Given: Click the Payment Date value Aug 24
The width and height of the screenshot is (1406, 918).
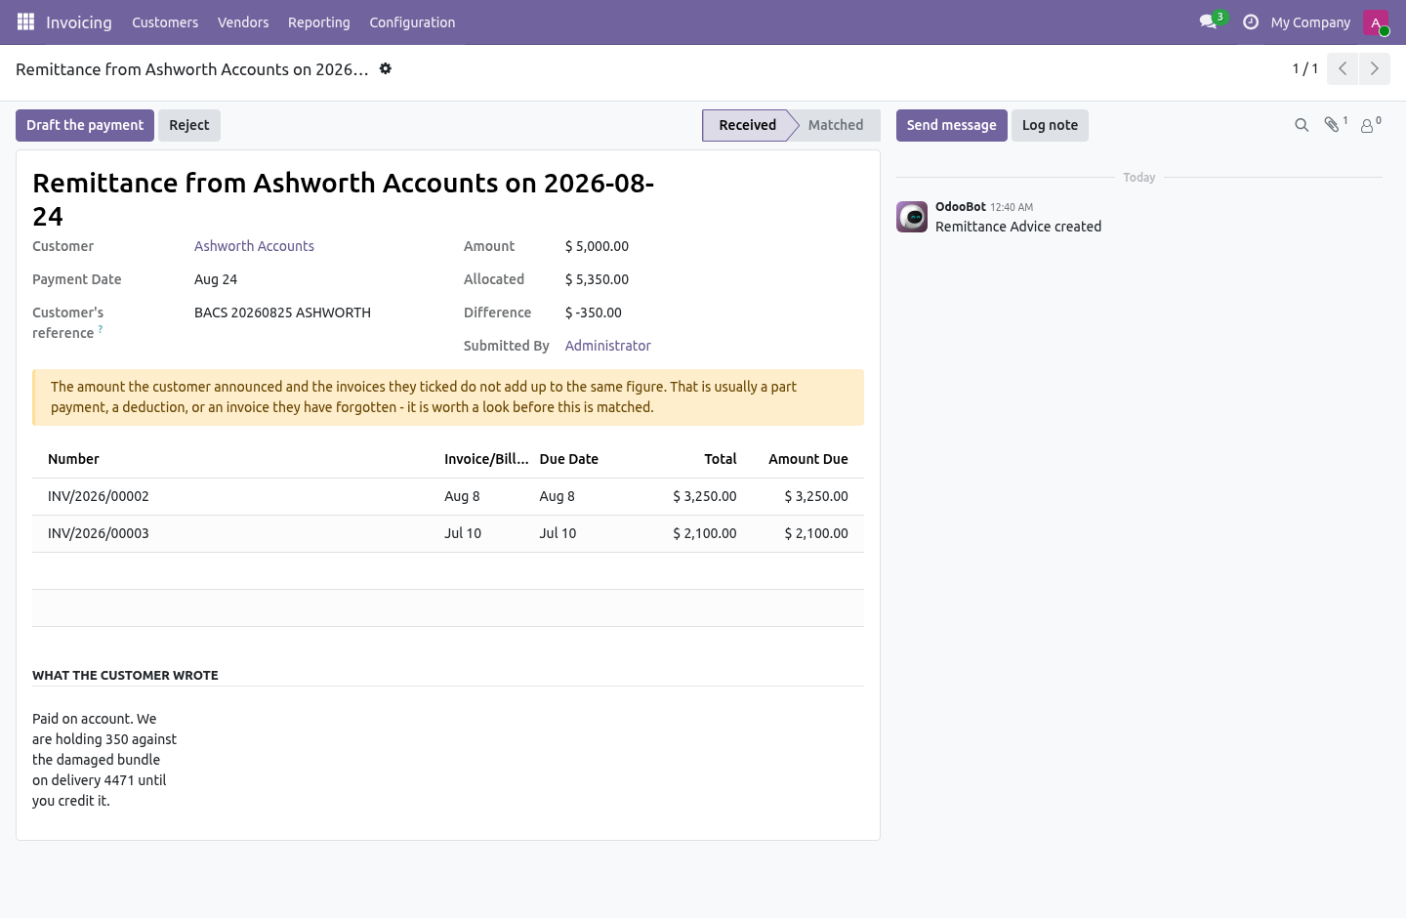Looking at the screenshot, I should 216,279.
